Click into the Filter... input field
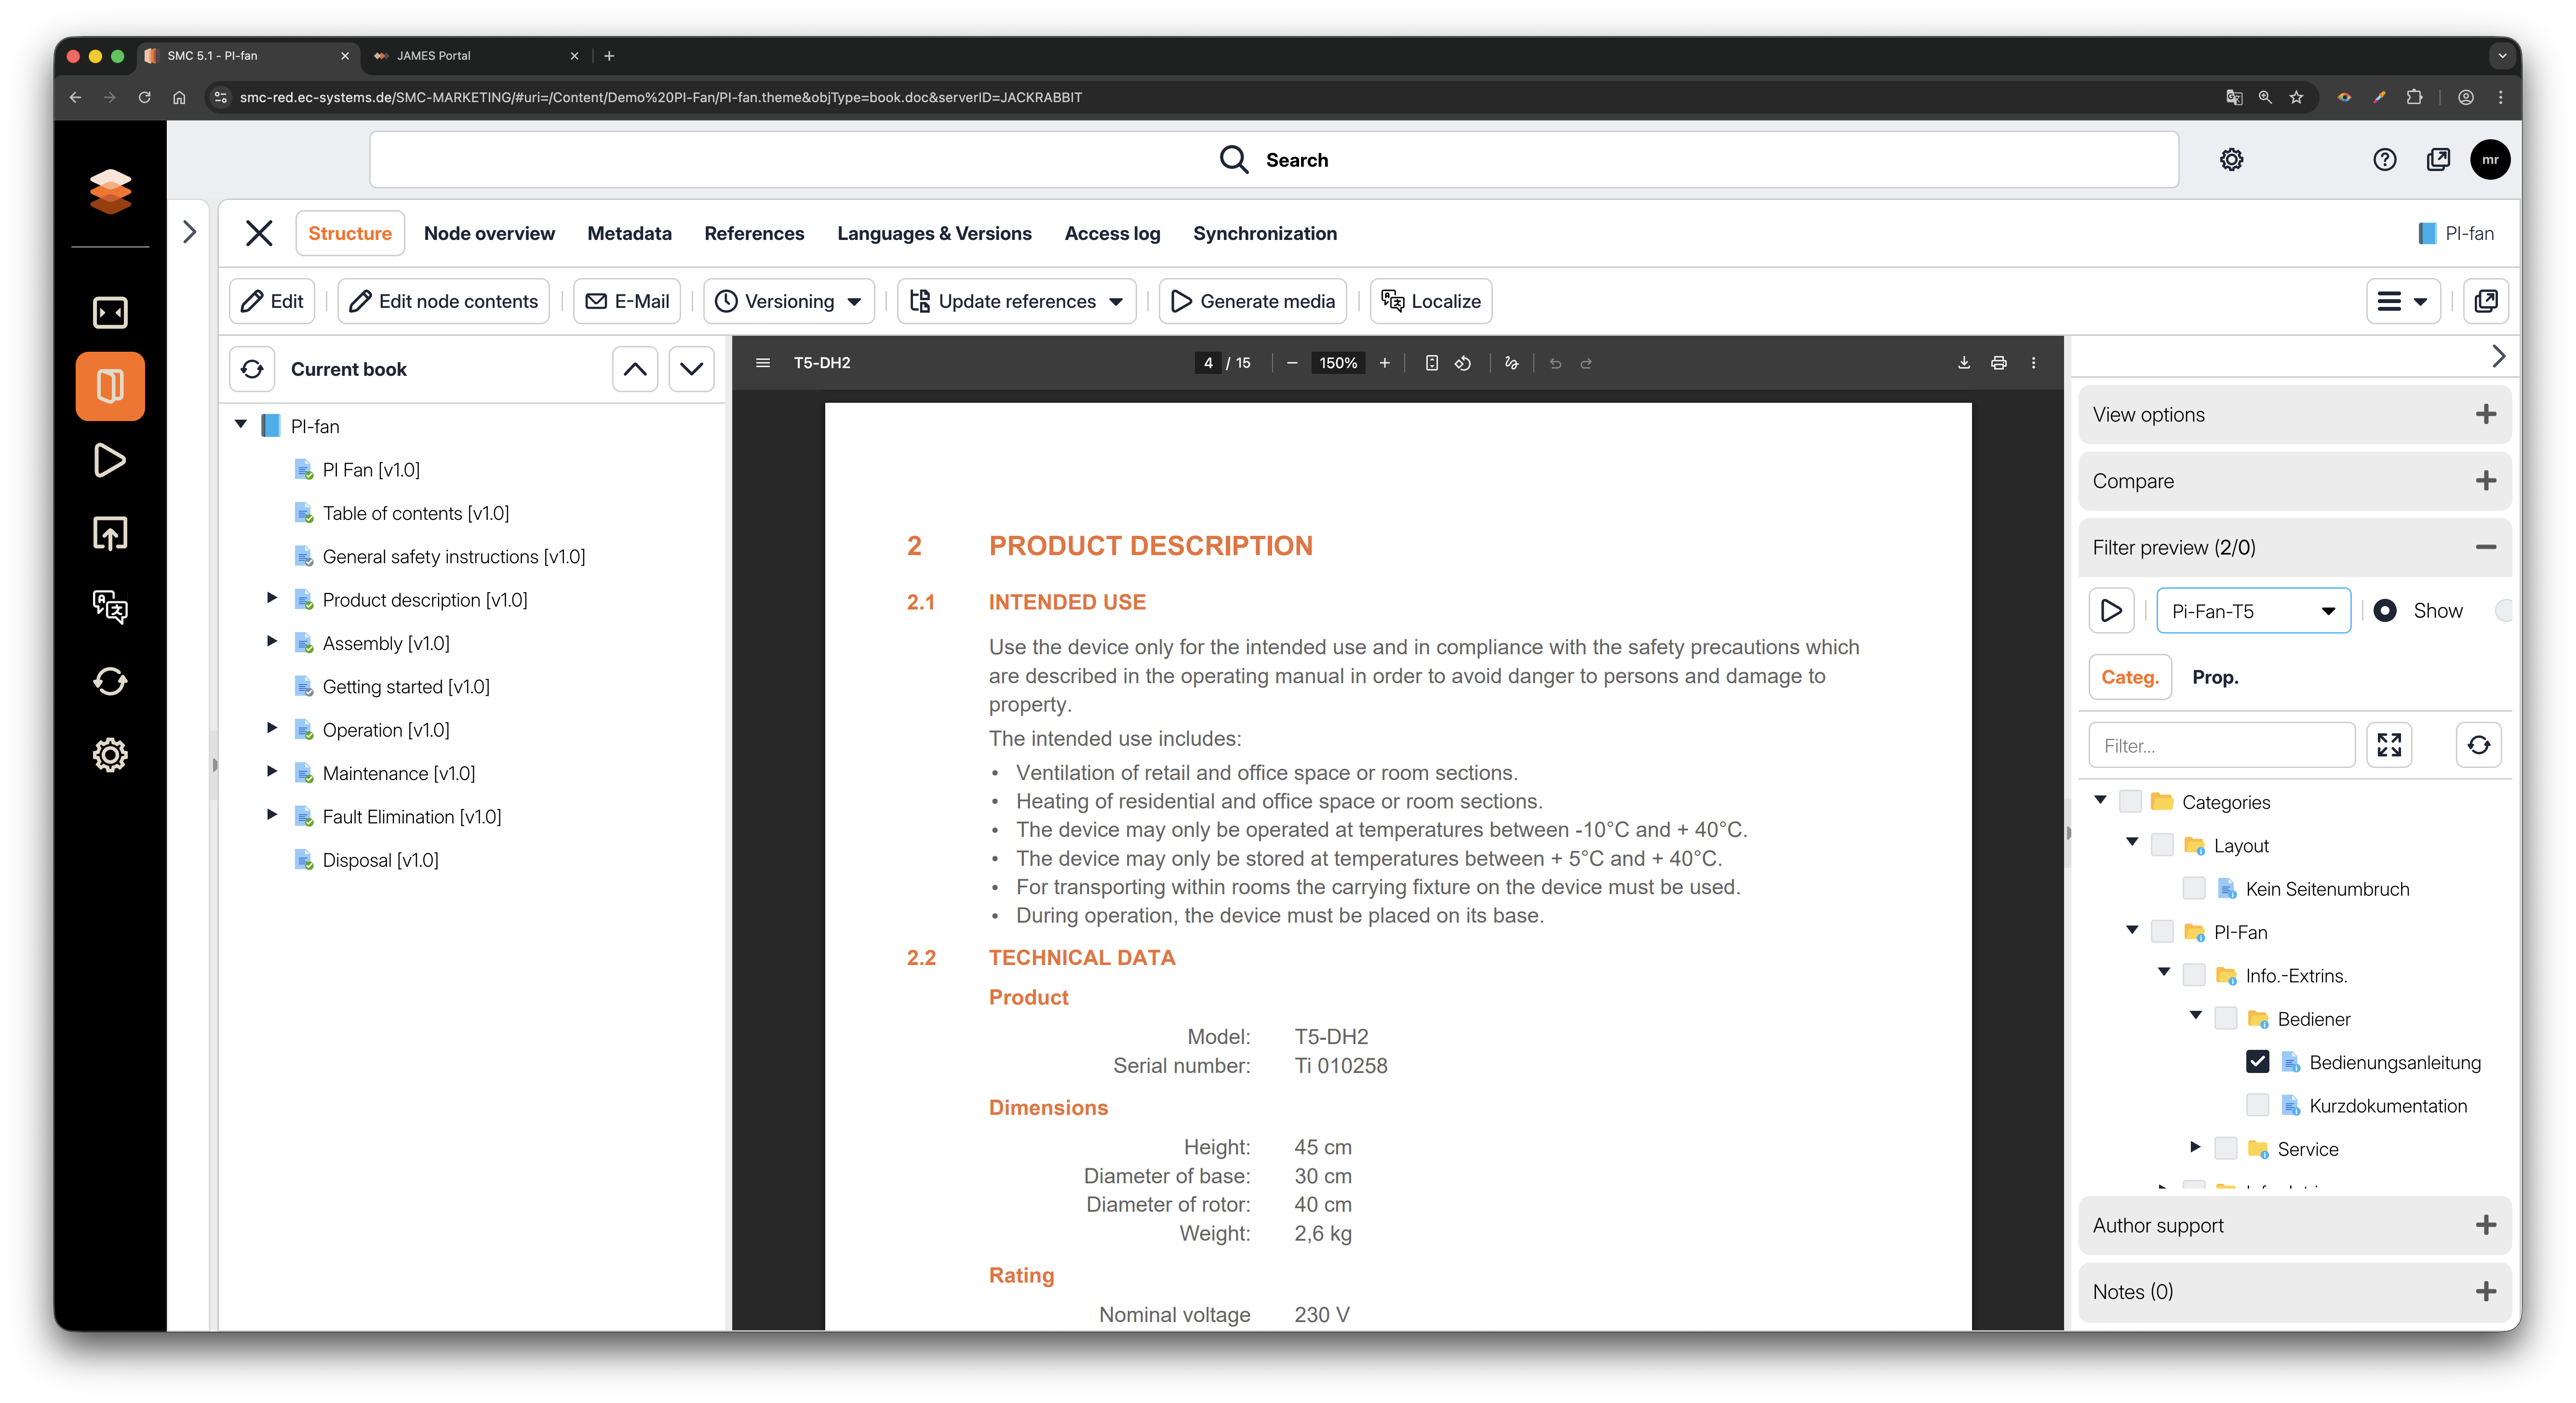The image size is (2576, 1403). coord(2221,745)
